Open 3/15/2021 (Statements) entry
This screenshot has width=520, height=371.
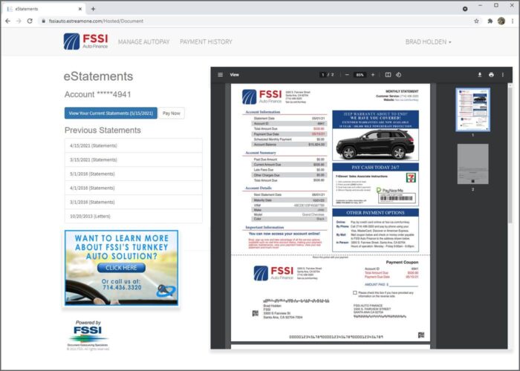click(x=133, y=160)
